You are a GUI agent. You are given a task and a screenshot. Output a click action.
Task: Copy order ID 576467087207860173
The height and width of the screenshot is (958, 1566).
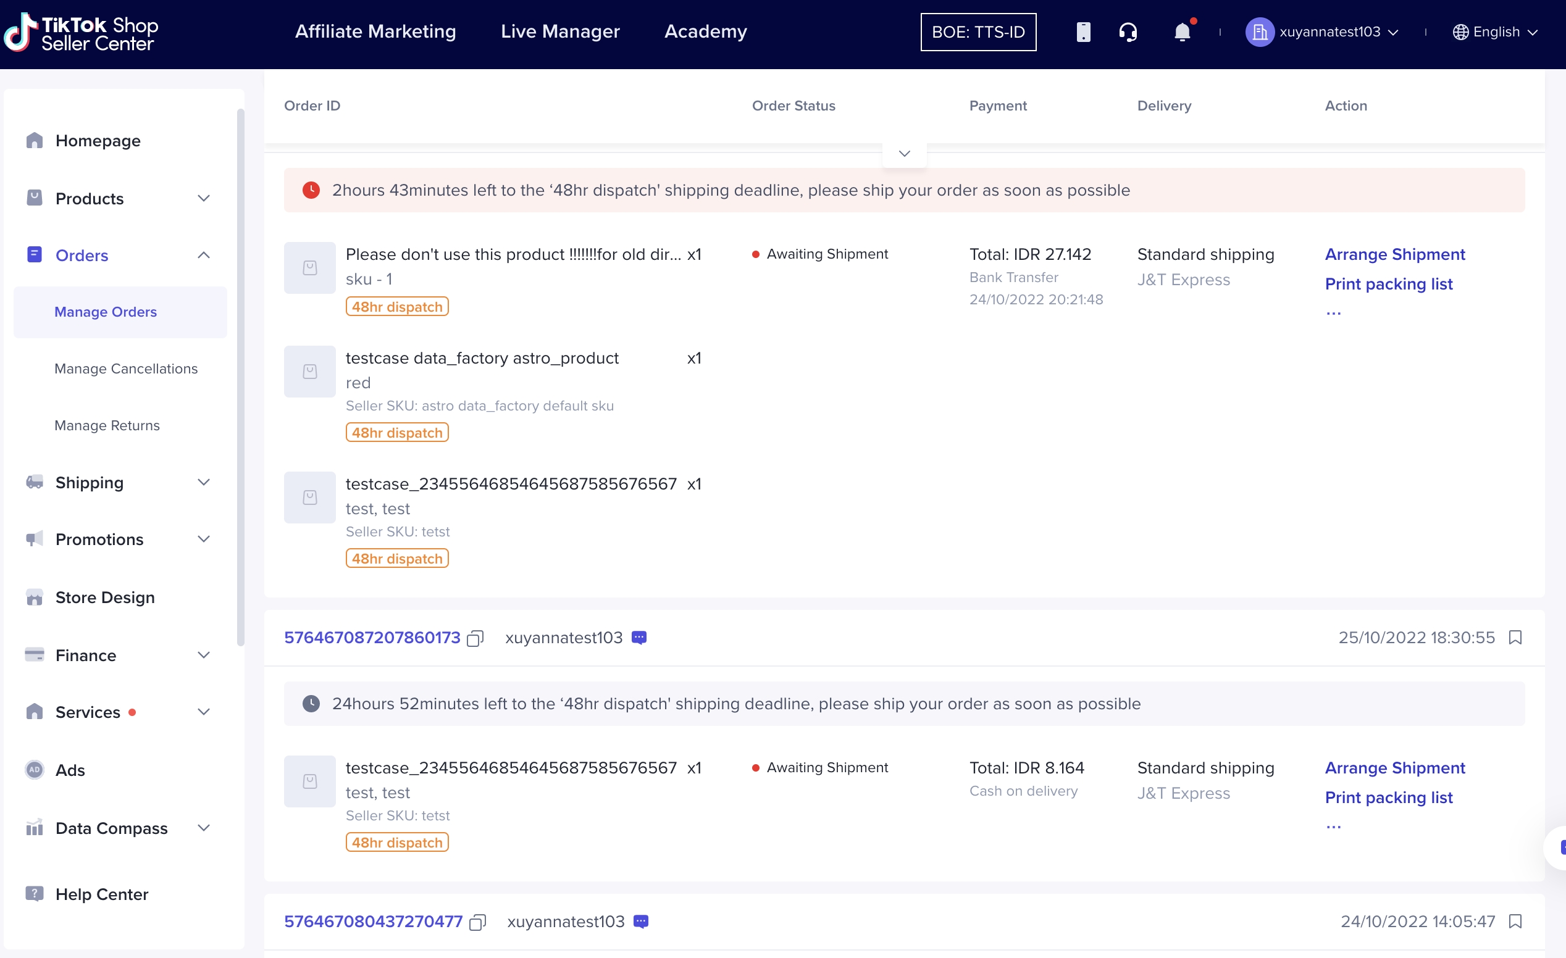pos(475,638)
